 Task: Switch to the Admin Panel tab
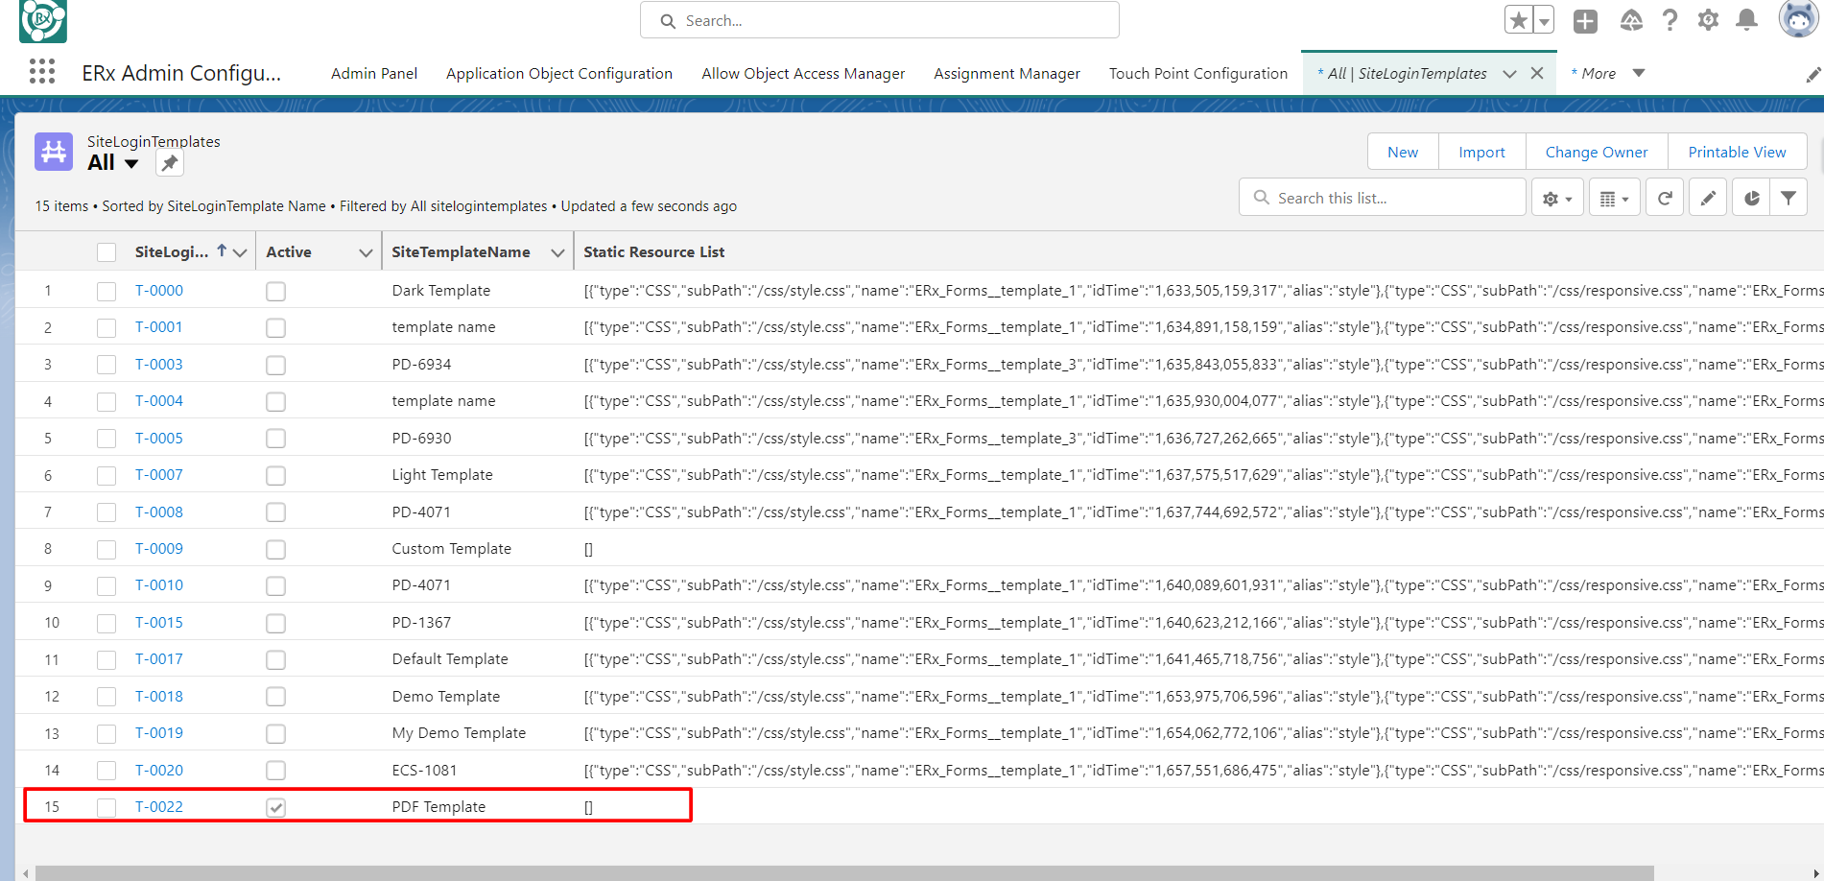click(x=373, y=74)
